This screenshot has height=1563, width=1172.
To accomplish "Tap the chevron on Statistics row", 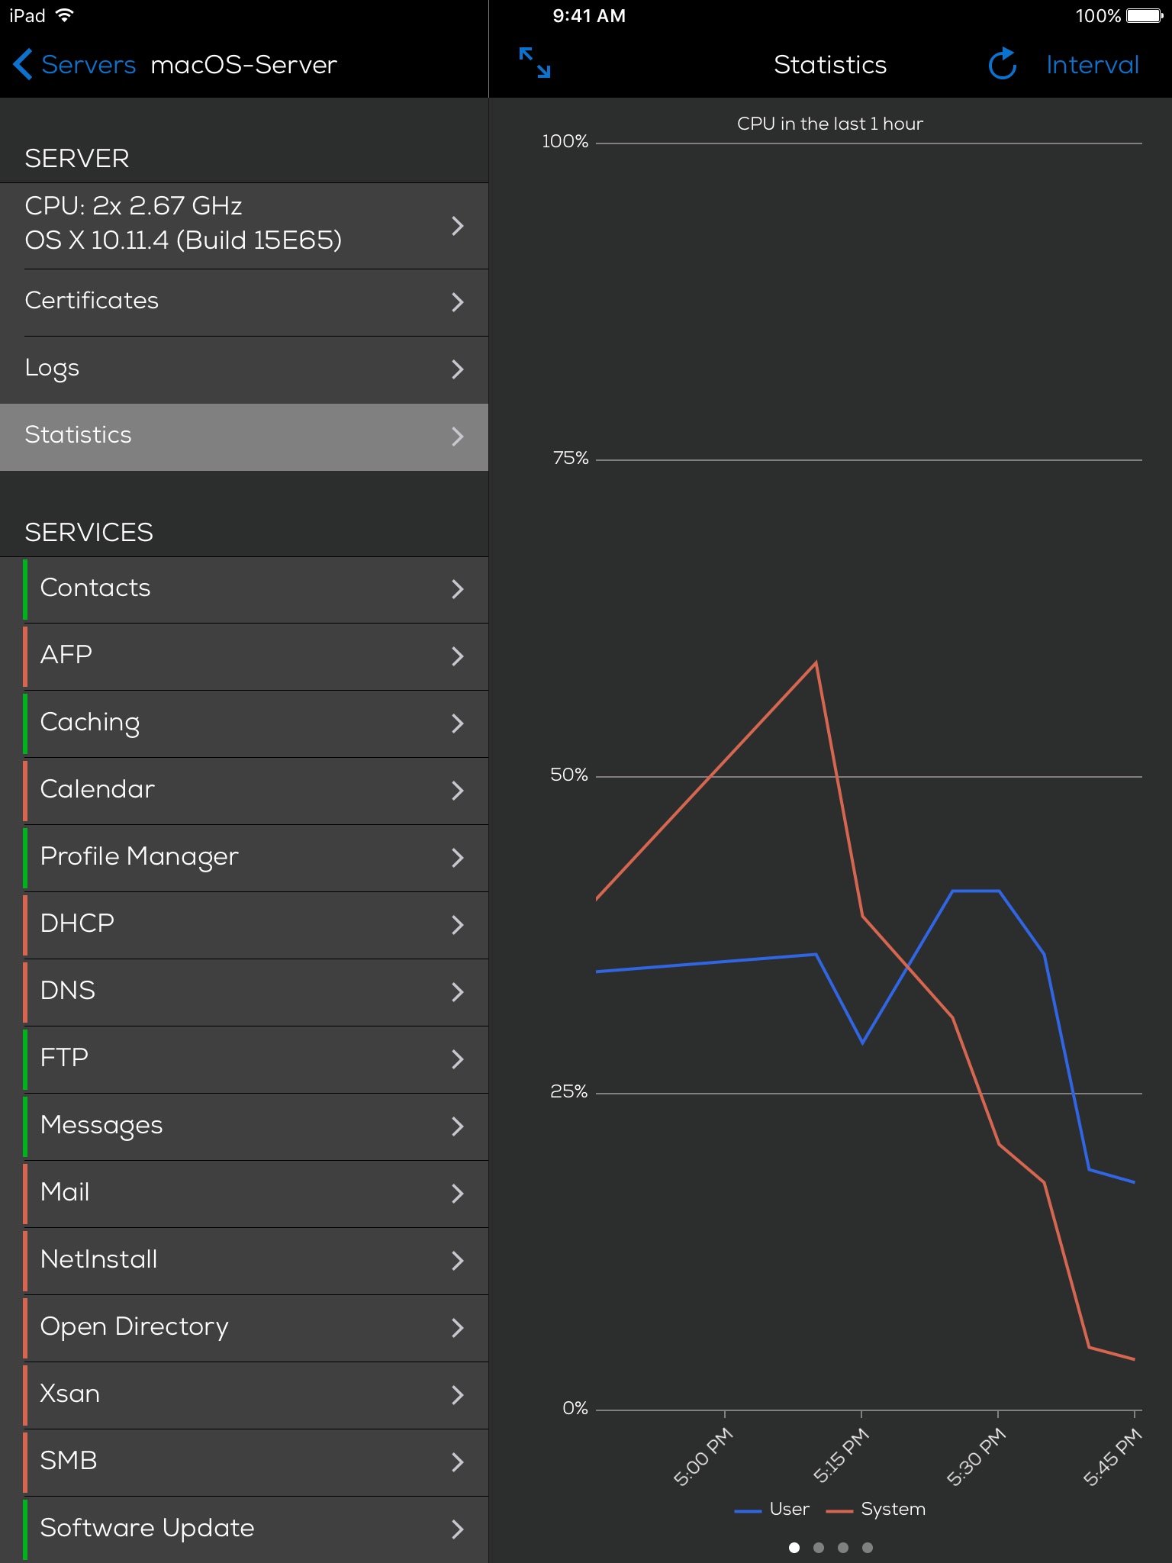I will 457,437.
